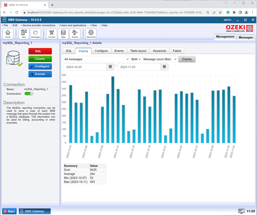Click the browser address bar
257x216 pixels.
tap(115, 12)
